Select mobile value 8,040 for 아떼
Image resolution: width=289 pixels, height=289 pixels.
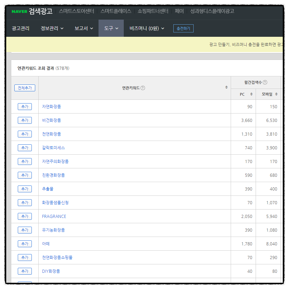(272, 244)
